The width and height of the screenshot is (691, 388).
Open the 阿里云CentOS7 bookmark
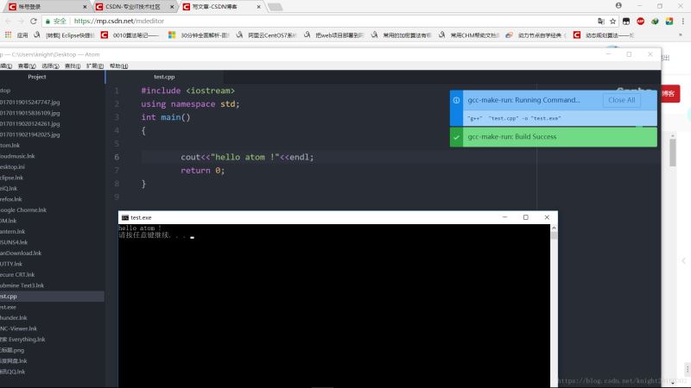[267, 35]
